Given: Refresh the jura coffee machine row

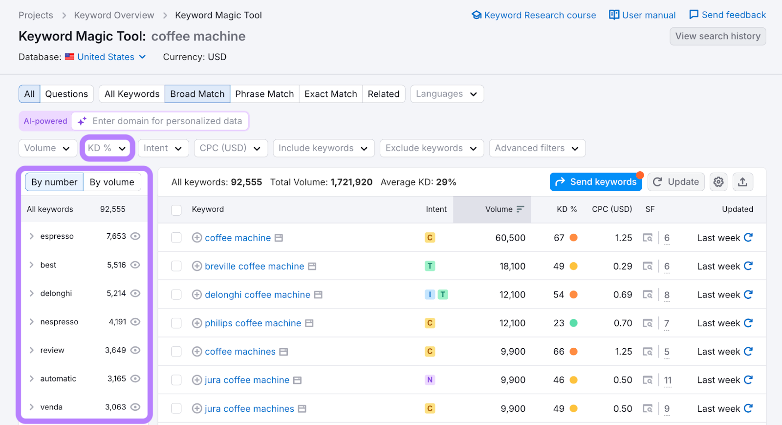Looking at the screenshot, I should click(x=748, y=380).
